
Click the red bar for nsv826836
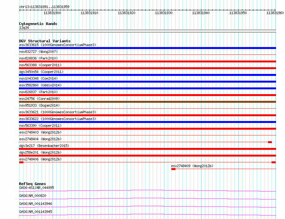147,61
